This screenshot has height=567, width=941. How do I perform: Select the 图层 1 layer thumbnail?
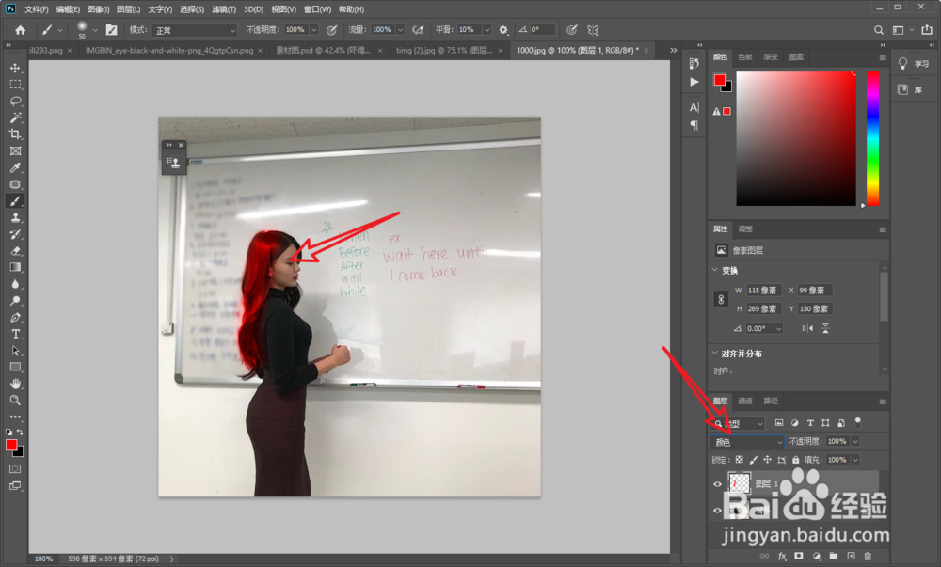[x=740, y=483]
